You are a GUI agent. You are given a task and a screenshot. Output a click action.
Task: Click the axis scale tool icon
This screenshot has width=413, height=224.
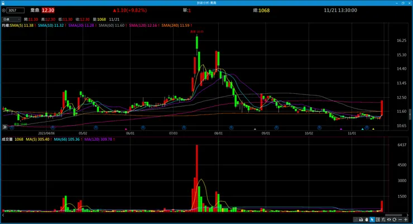point(383,220)
